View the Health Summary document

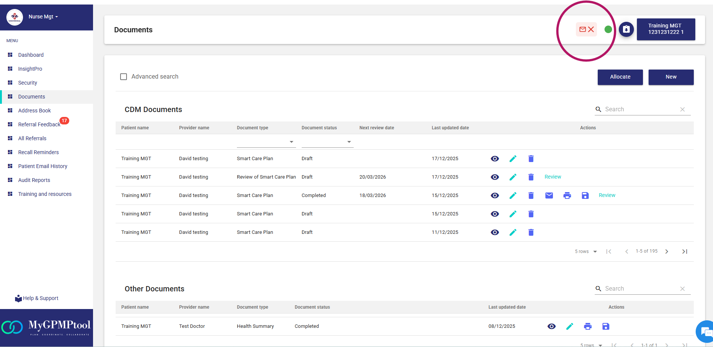click(551, 326)
